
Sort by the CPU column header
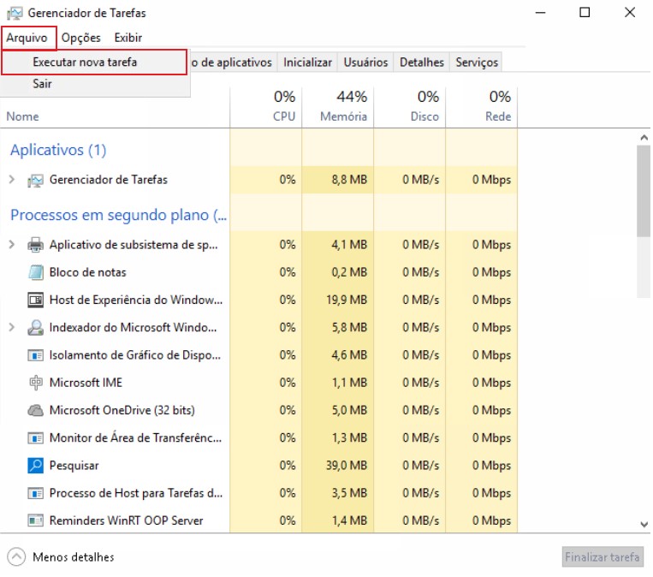click(x=284, y=116)
